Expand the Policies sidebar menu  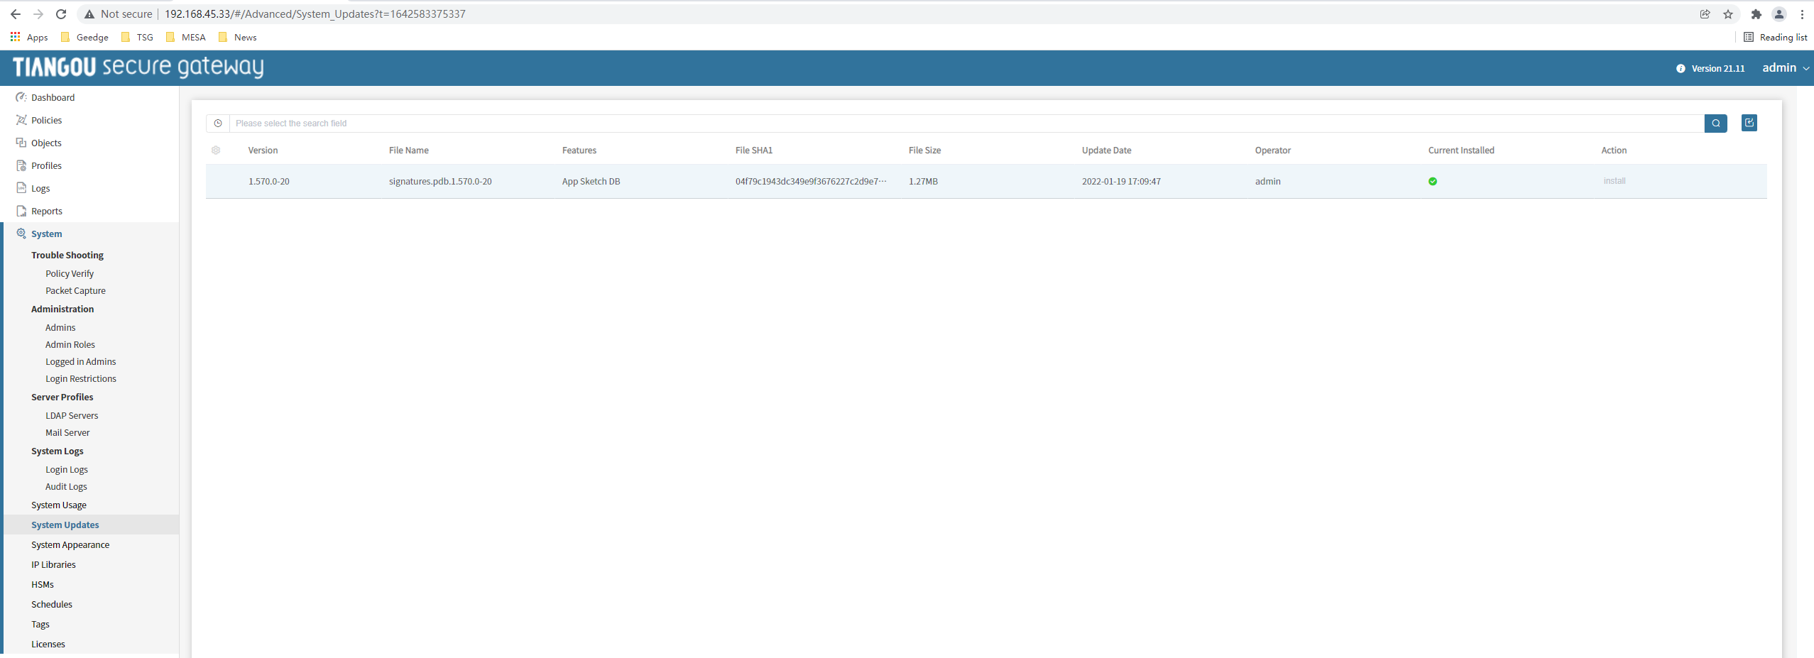pos(46,121)
